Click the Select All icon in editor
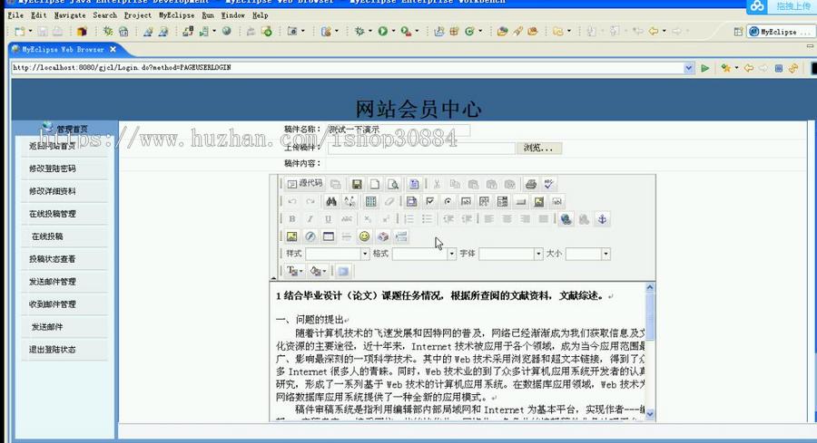This screenshot has height=443, width=817. 370,201
